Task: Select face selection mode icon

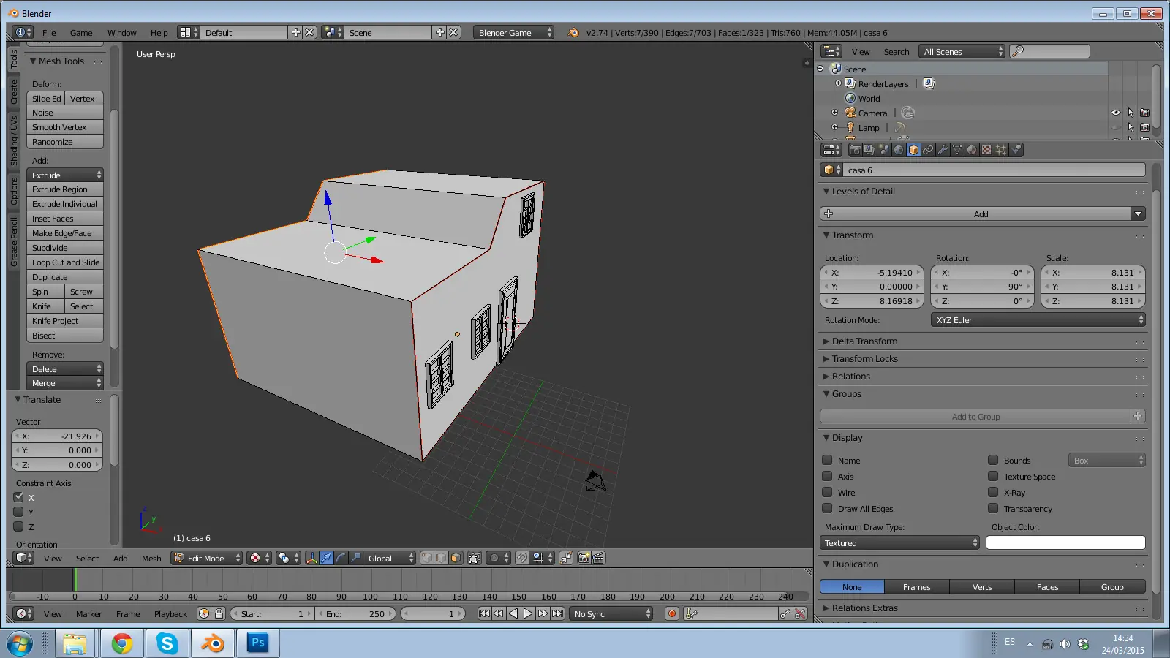Action: 456,558
